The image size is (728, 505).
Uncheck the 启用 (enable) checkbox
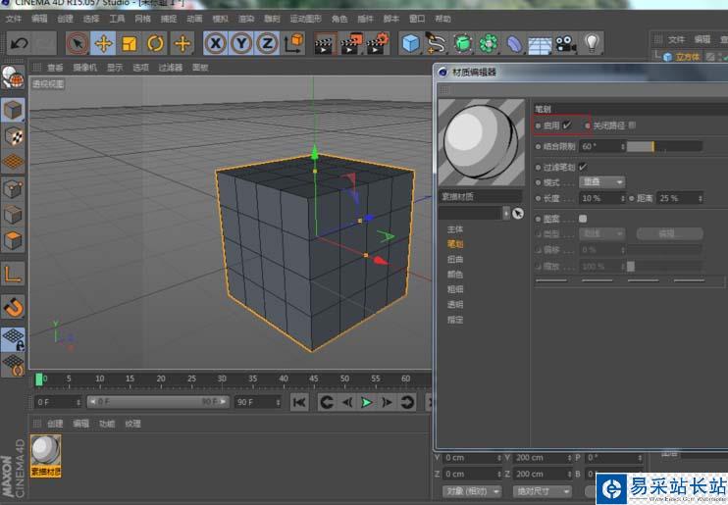click(567, 126)
